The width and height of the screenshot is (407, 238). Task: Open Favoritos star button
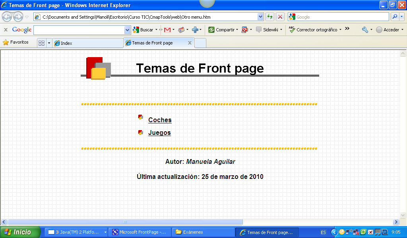(16, 42)
